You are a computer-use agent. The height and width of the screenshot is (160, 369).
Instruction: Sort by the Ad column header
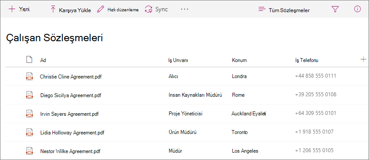[x=43, y=60]
